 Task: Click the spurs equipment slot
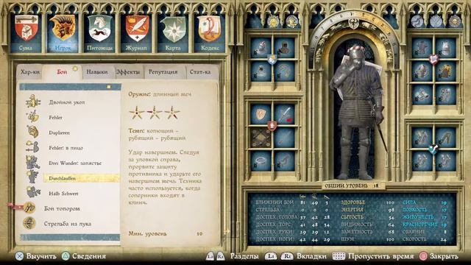click(x=284, y=161)
